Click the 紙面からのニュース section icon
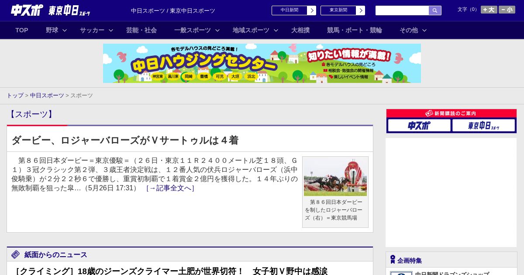The height and width of the screenshot is (275, 524). pos(16,254)
